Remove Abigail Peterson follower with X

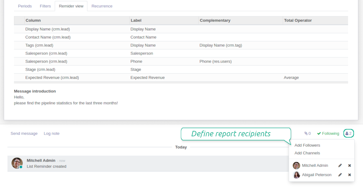pos(350,175)
